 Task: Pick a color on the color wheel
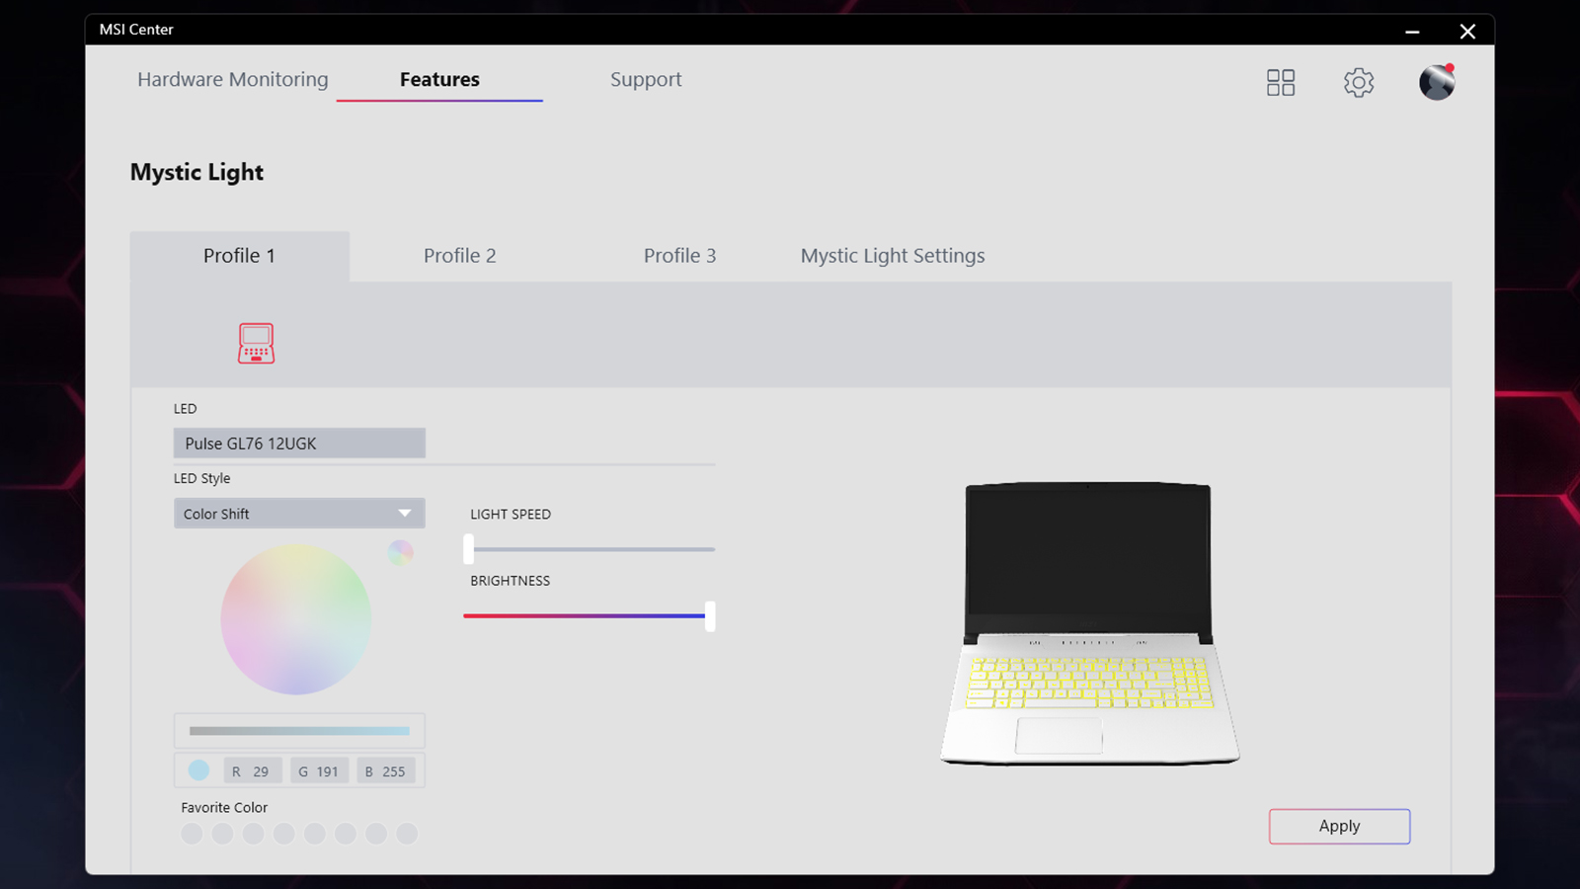pos(296,619)
